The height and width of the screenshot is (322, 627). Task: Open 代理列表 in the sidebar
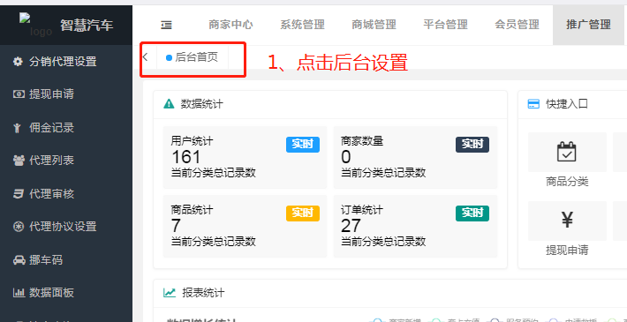click(51, 161)
